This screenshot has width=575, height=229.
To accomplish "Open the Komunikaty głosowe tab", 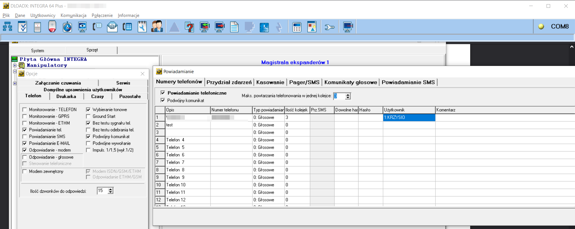I will coord(351,82).
